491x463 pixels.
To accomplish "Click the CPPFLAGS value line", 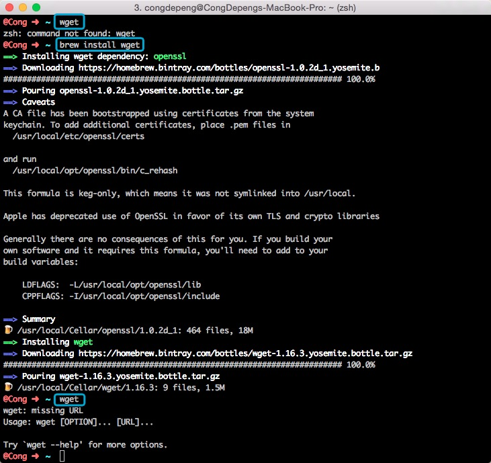I will point(121,296).
